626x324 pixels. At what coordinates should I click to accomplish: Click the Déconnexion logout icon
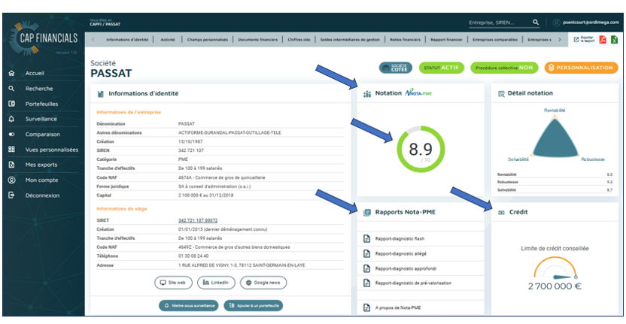(x=11, y=195)
